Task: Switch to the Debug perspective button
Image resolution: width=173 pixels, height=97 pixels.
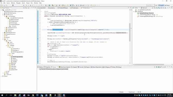Action: (x=167, y=5)
